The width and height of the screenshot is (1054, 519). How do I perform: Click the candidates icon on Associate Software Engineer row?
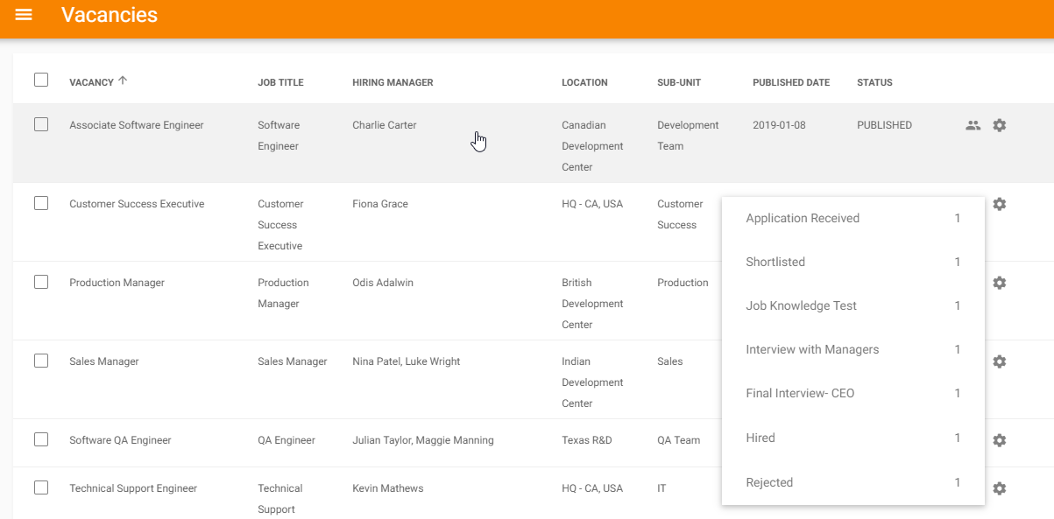click(x=973, y=124)
